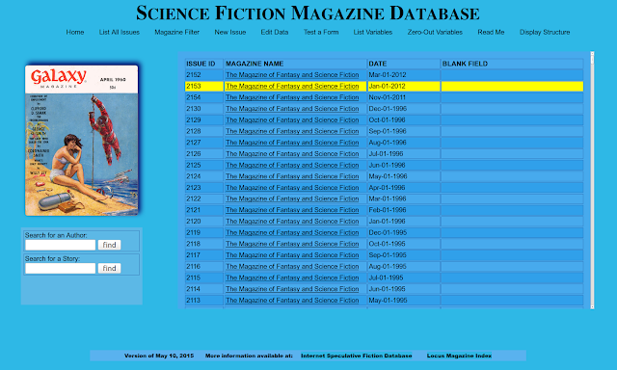
Task: Open Display Structure
Action: click(545, 32)
